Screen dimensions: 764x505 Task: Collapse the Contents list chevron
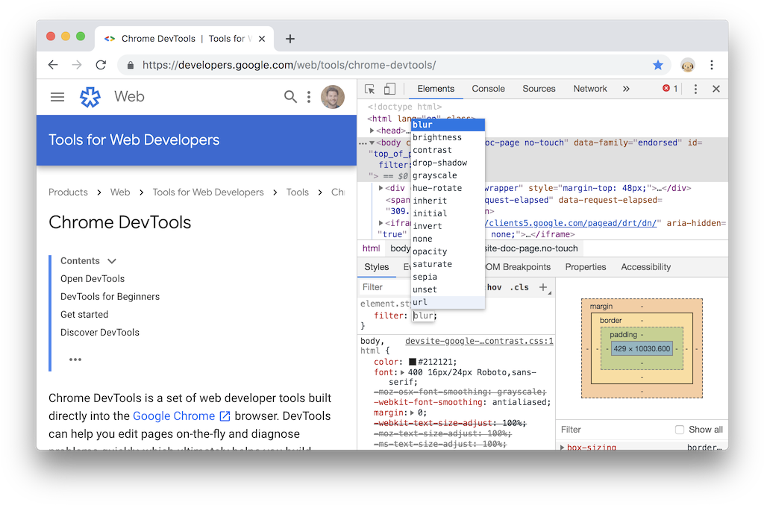[112, 261]
